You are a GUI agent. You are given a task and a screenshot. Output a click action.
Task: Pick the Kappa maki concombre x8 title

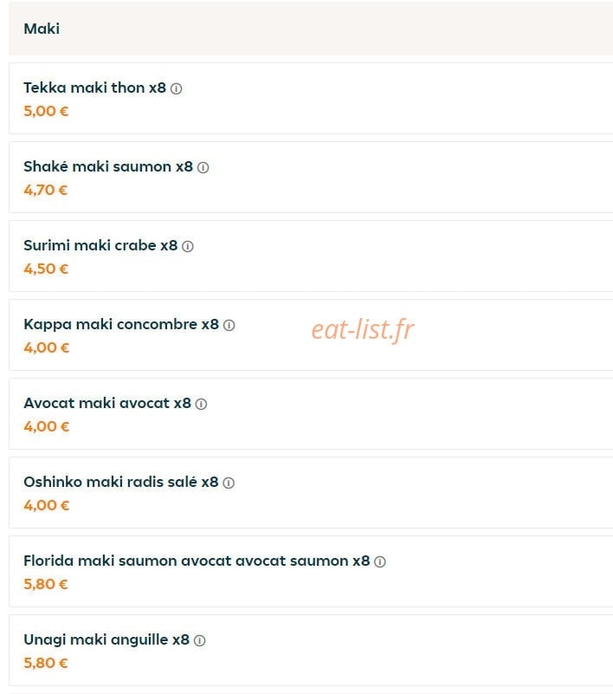121,324
